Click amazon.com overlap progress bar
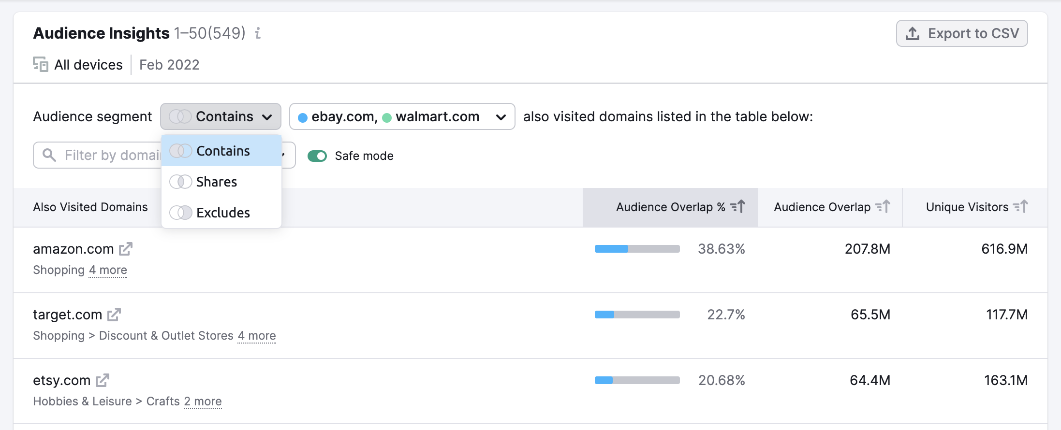 point(637,249)
